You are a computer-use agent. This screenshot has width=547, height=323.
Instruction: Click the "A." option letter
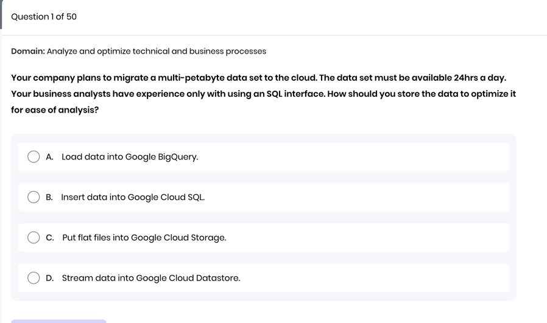coord(49,157)
